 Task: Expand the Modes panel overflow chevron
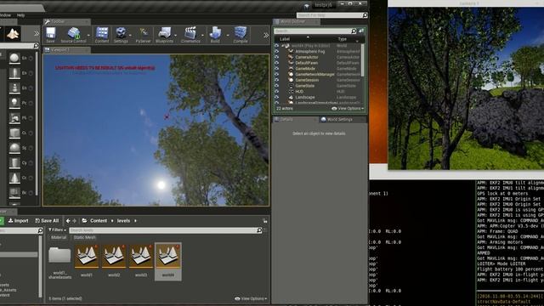37,34
